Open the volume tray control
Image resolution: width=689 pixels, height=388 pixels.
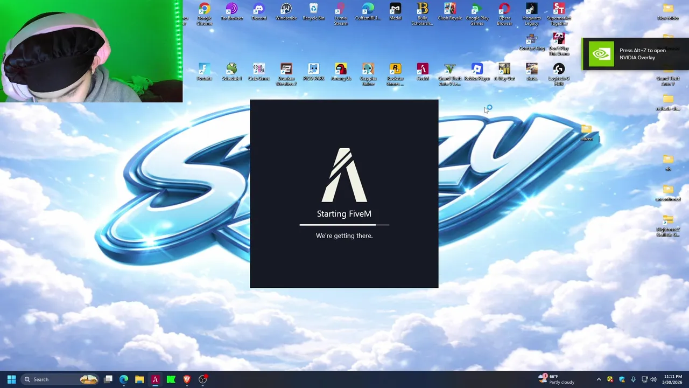[653, 379]
